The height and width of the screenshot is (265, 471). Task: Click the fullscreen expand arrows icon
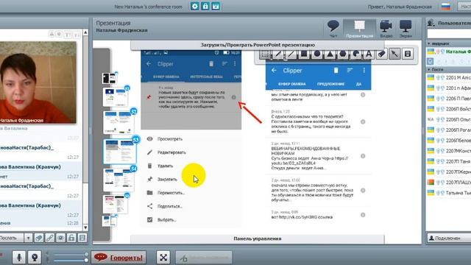coord(163,258)
